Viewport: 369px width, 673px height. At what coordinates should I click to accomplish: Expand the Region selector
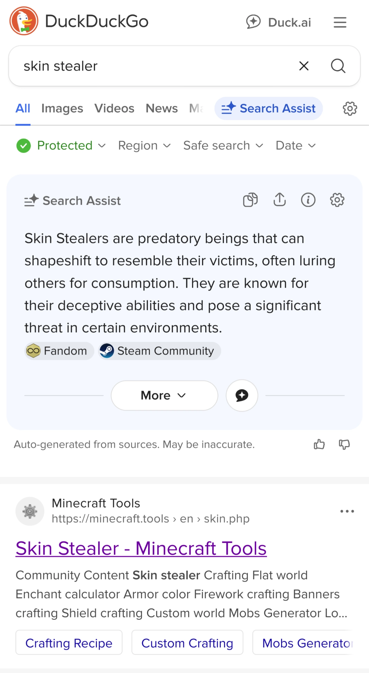pos(144,145)
